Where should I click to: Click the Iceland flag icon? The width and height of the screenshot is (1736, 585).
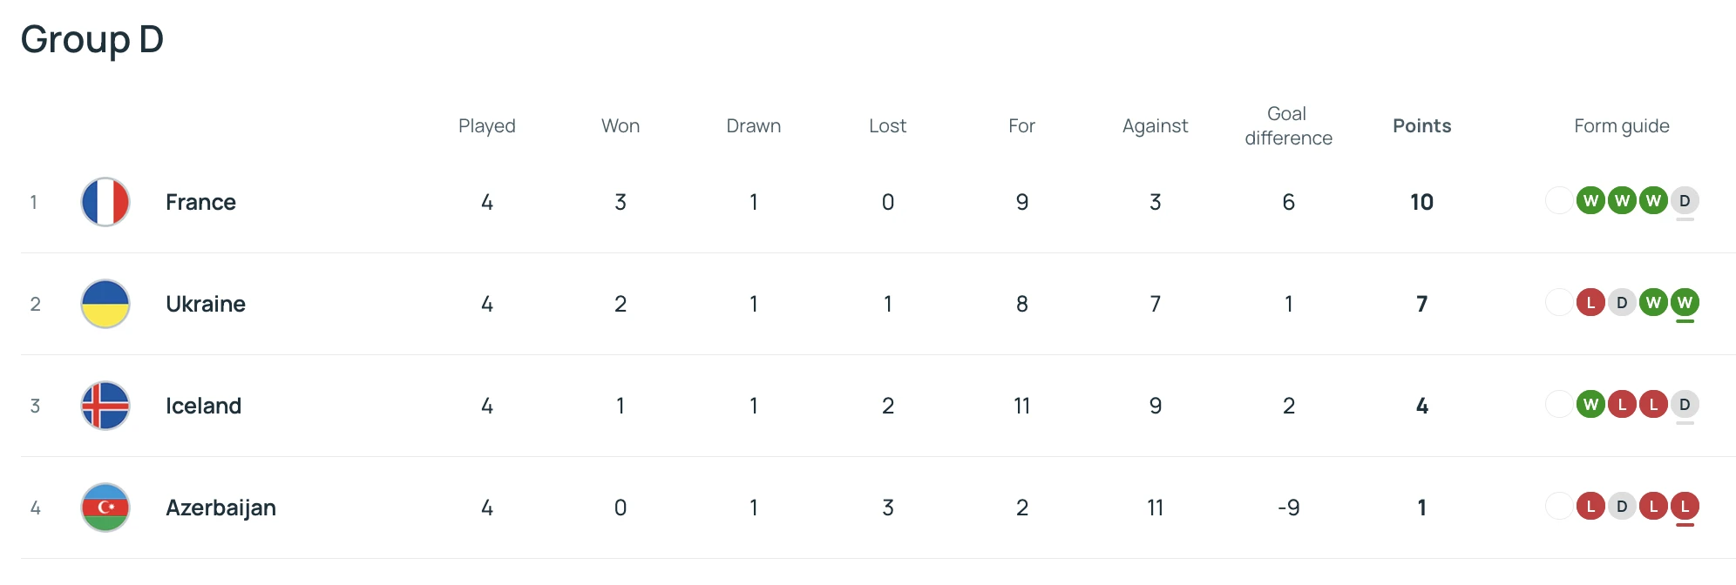pyautogui.click(x=105, y=406)
